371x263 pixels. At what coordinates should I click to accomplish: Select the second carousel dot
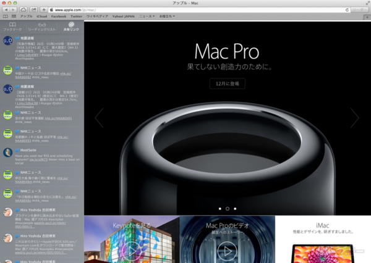[x=228, y=209]
